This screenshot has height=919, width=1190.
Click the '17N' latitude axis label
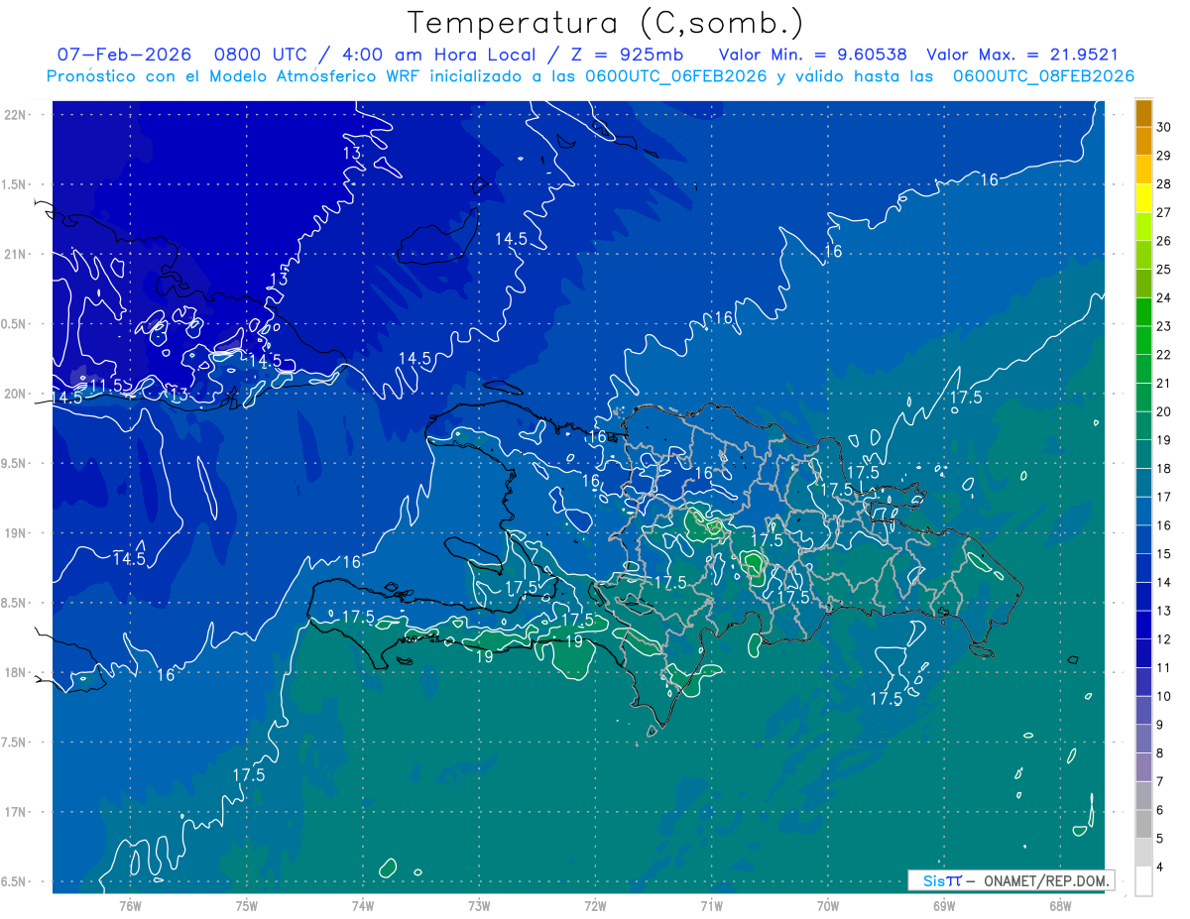[16, 812]
